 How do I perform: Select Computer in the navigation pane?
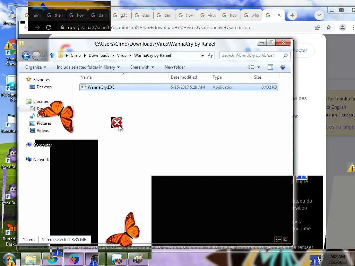pos(43,145)
